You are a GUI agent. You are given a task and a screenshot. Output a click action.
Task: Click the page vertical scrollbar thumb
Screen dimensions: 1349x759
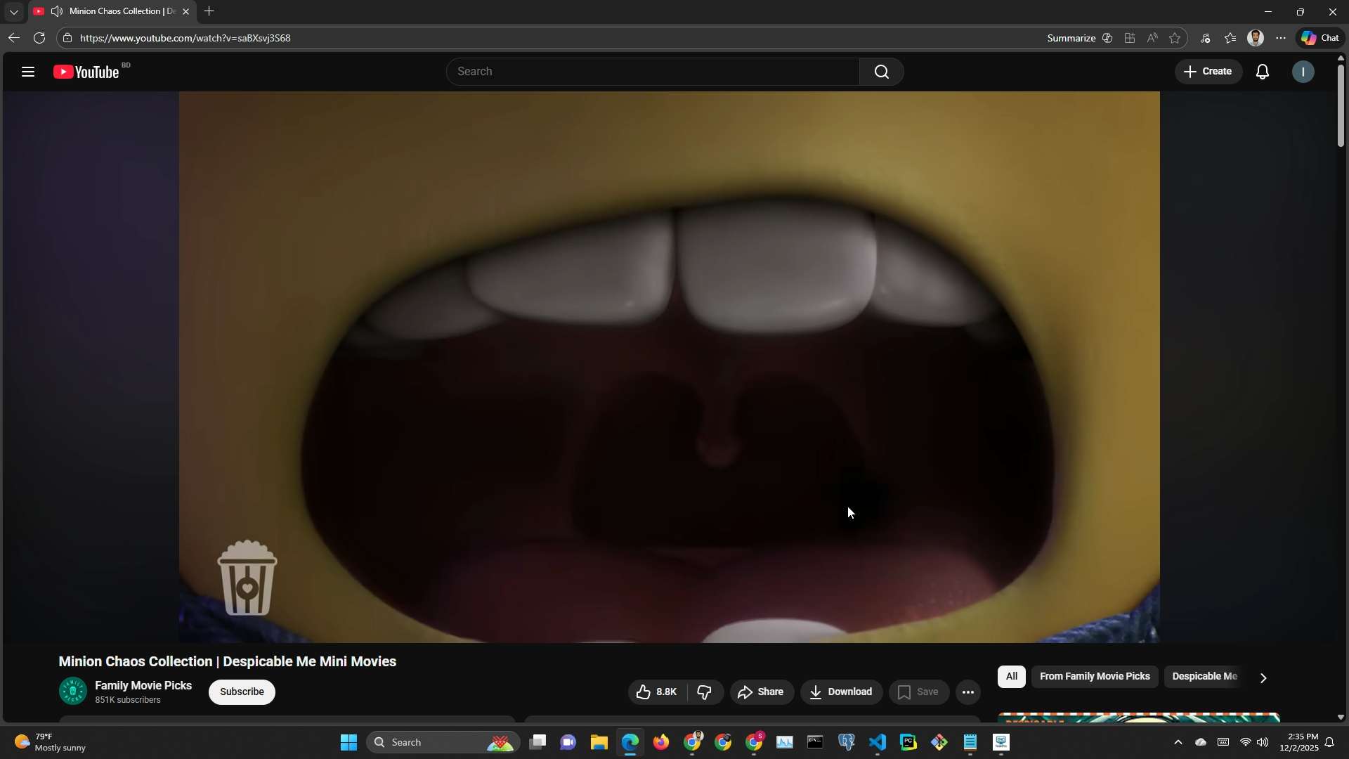[x=1341, y=105]
